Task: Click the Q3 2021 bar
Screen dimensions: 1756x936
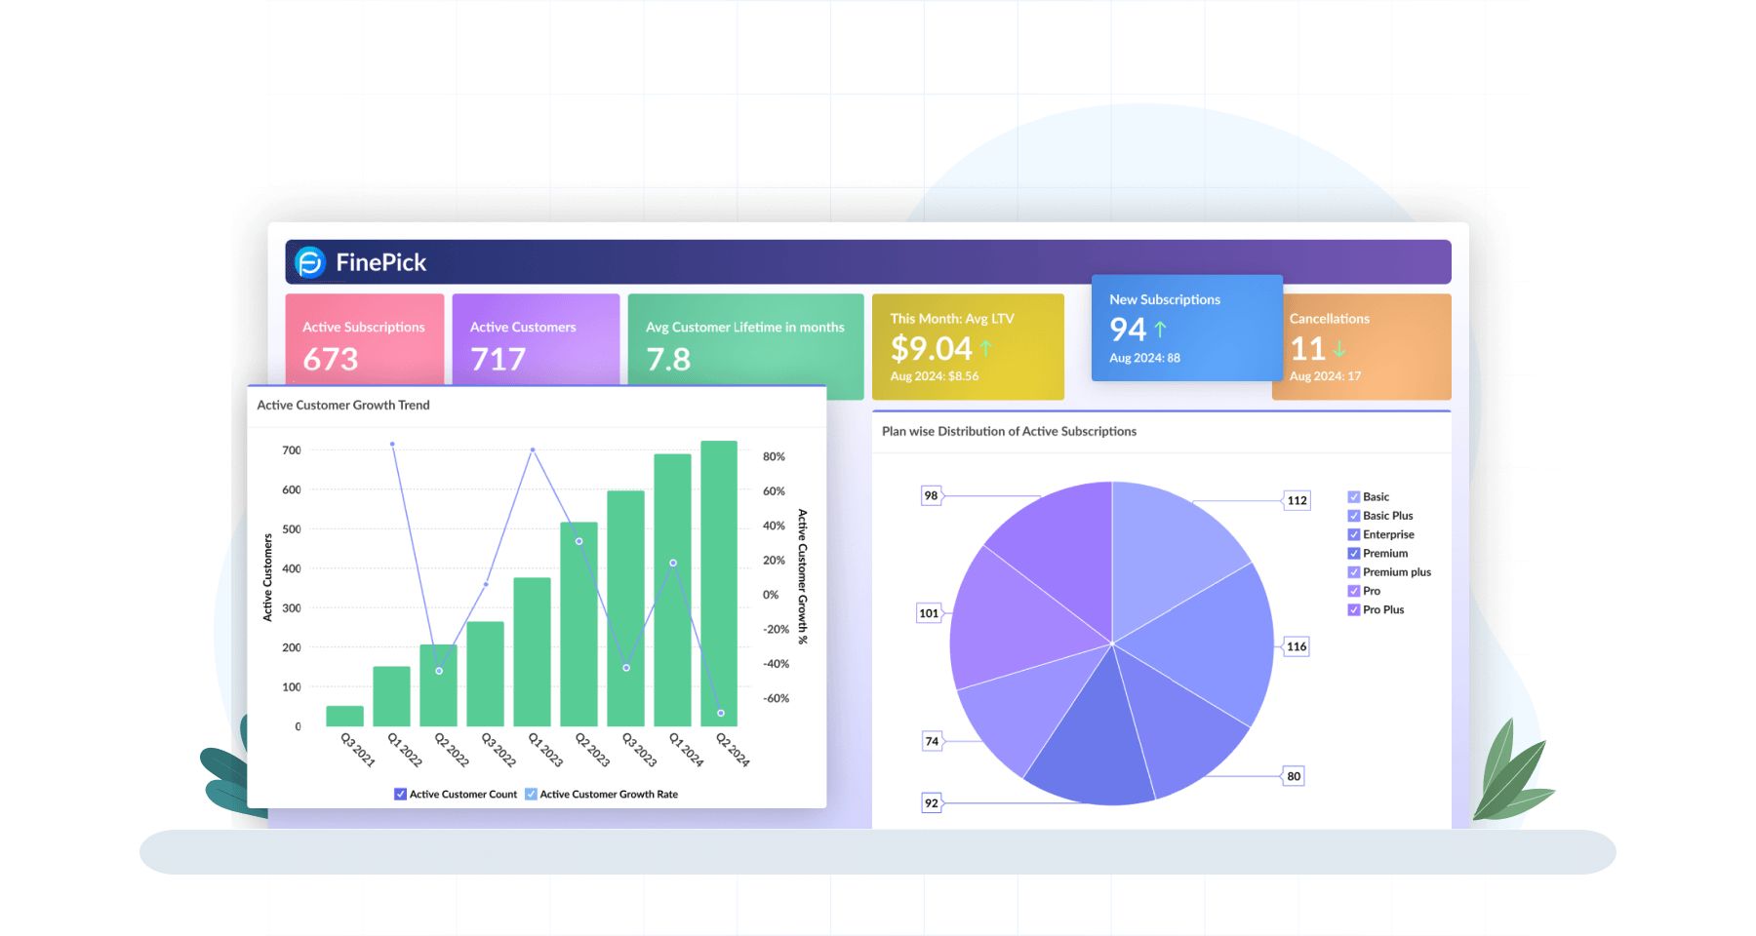Action: point(344,717)
